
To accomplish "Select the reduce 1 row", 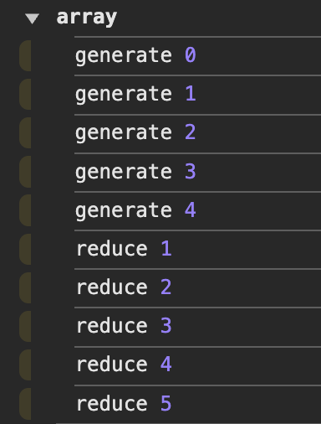I will coord(198,250).
